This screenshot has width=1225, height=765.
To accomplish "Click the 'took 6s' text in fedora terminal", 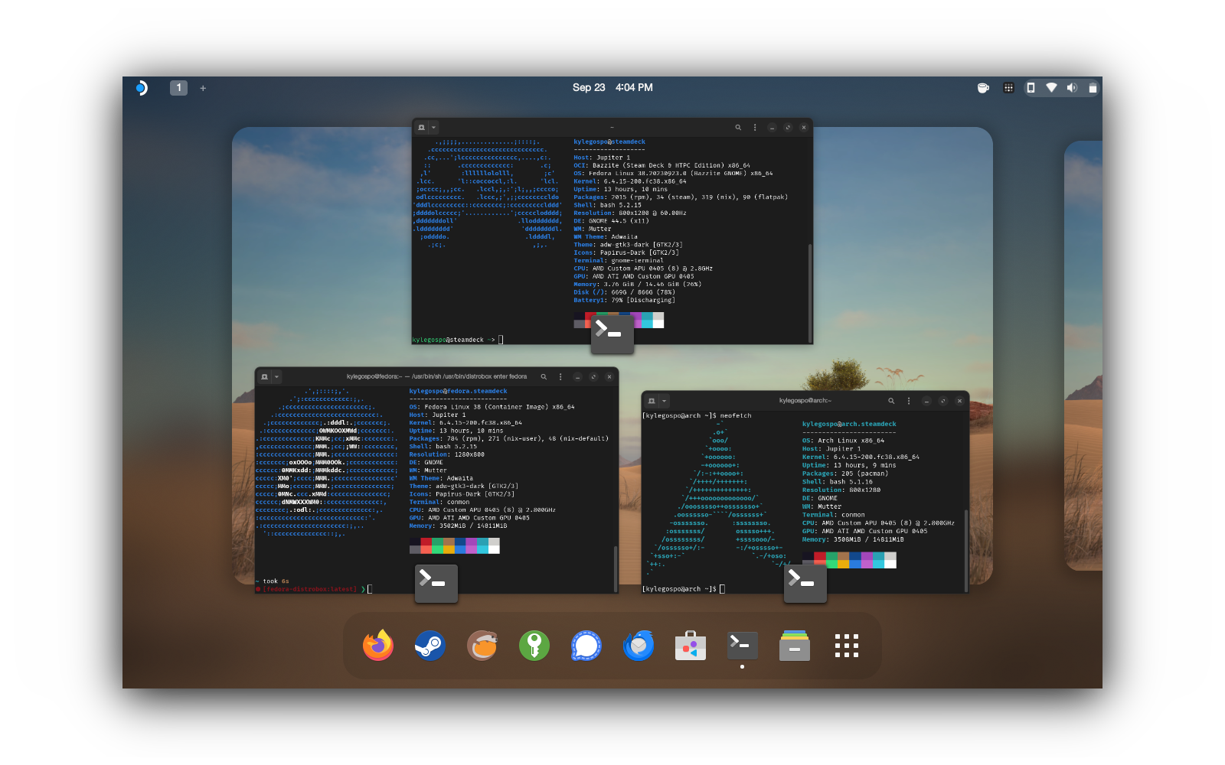I will (276, 581).
